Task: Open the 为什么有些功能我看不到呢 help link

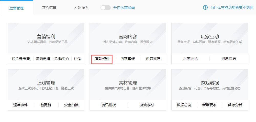Action: 231,7
